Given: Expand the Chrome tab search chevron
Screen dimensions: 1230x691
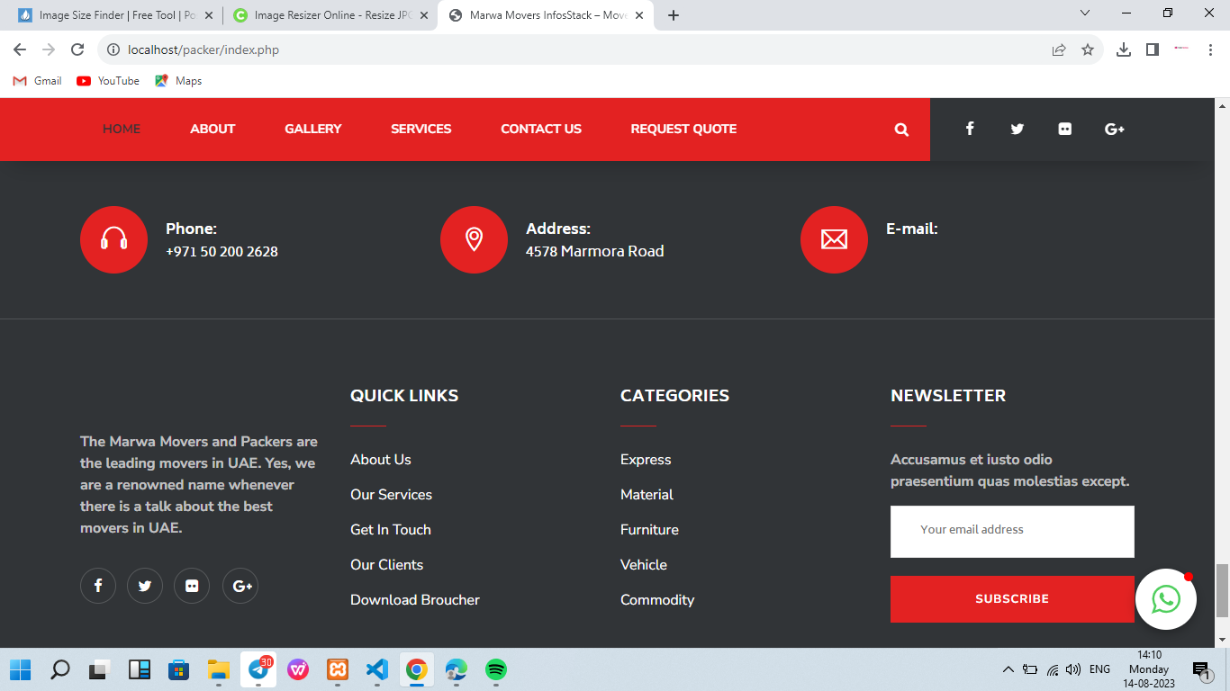Looking at the screenshot, I should [x=1085, y=13].
